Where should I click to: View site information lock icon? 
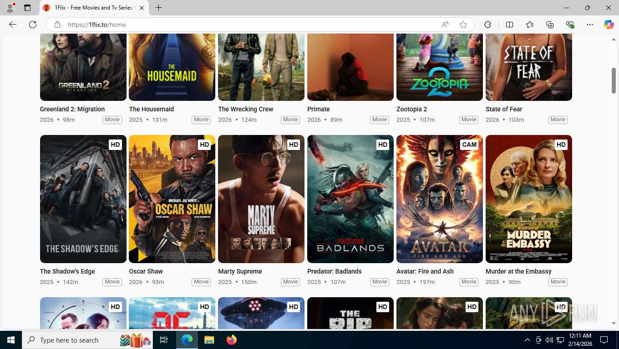click(x=57, y=25)
